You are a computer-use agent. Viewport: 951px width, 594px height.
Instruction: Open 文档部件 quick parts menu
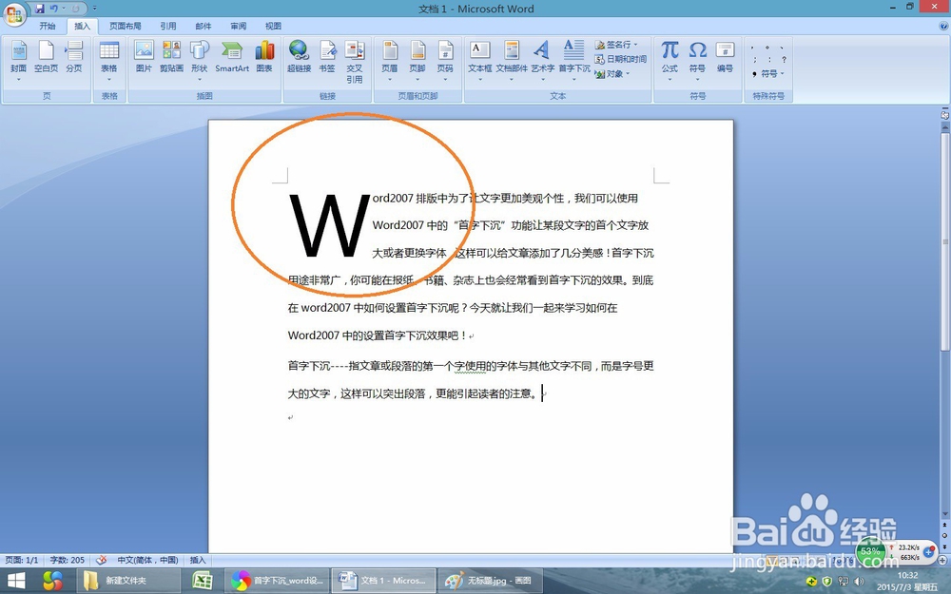pyautogui.click(x=512, y=59)
